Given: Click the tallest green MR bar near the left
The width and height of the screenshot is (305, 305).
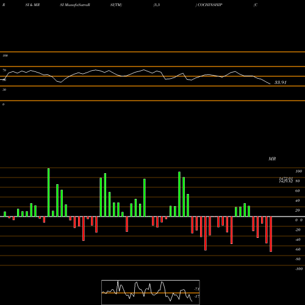Looking at the screenshot, I should coord(49,192).
